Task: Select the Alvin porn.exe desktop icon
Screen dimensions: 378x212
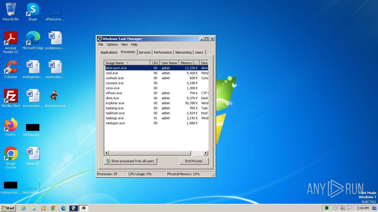Action: point(55,98)
